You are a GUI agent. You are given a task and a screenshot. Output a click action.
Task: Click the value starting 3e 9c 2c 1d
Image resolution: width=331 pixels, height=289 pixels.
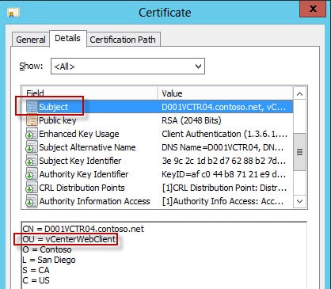(x=224, y=161)
